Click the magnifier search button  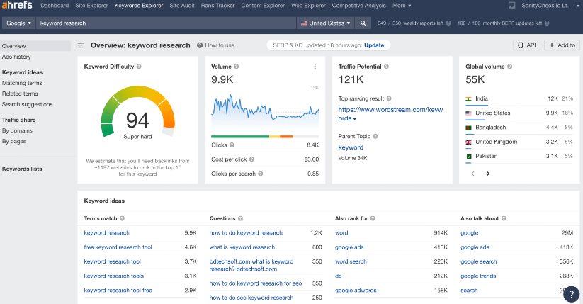(x=363, y=23)
